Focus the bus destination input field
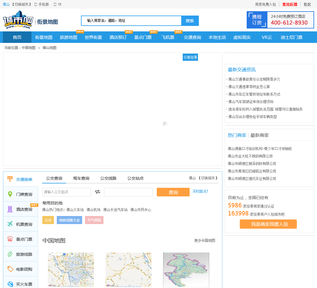Screen dimensions: 317x288 click(128, 192)
